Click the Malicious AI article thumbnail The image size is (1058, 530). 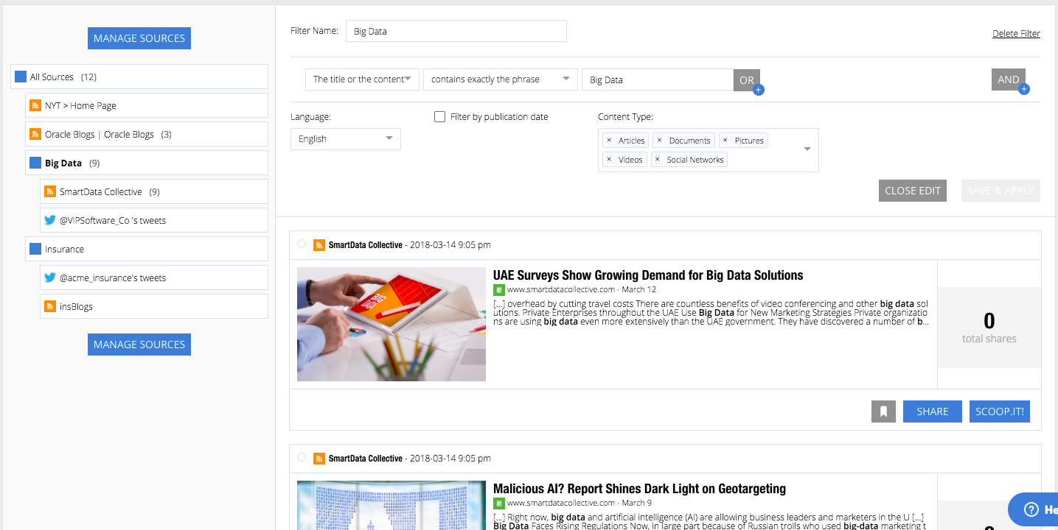tap(391, 506)
